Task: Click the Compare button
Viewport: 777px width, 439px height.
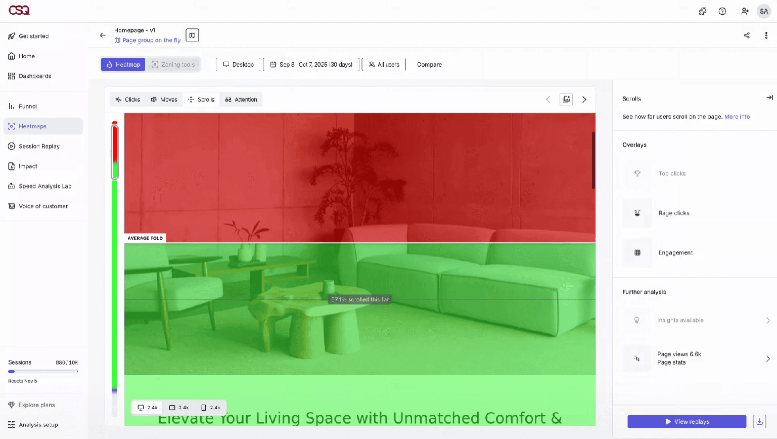Action: (429, 65)
